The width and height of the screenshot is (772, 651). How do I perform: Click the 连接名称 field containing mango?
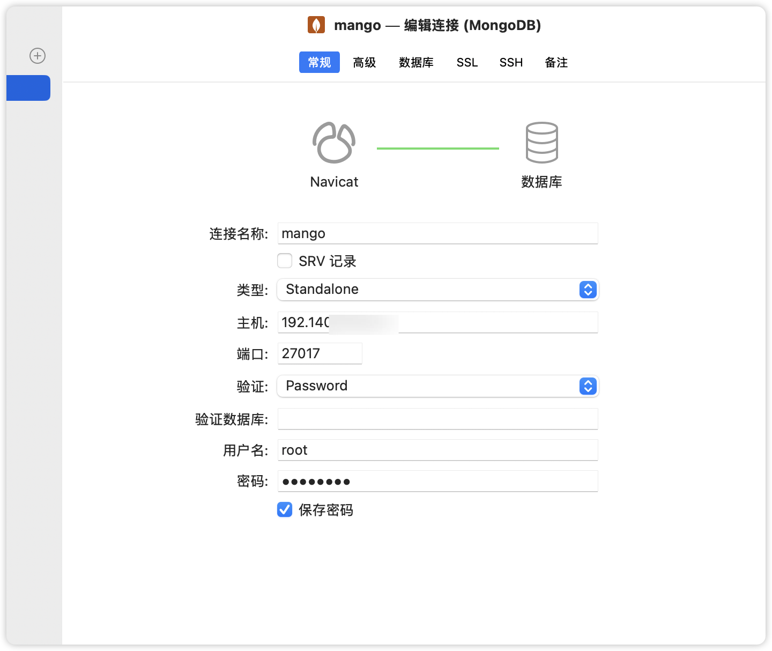(437, 233)
